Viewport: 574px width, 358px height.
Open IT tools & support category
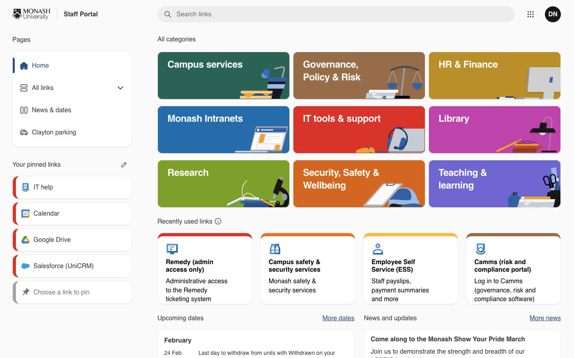pyautogui.click(x=359, y=130)
